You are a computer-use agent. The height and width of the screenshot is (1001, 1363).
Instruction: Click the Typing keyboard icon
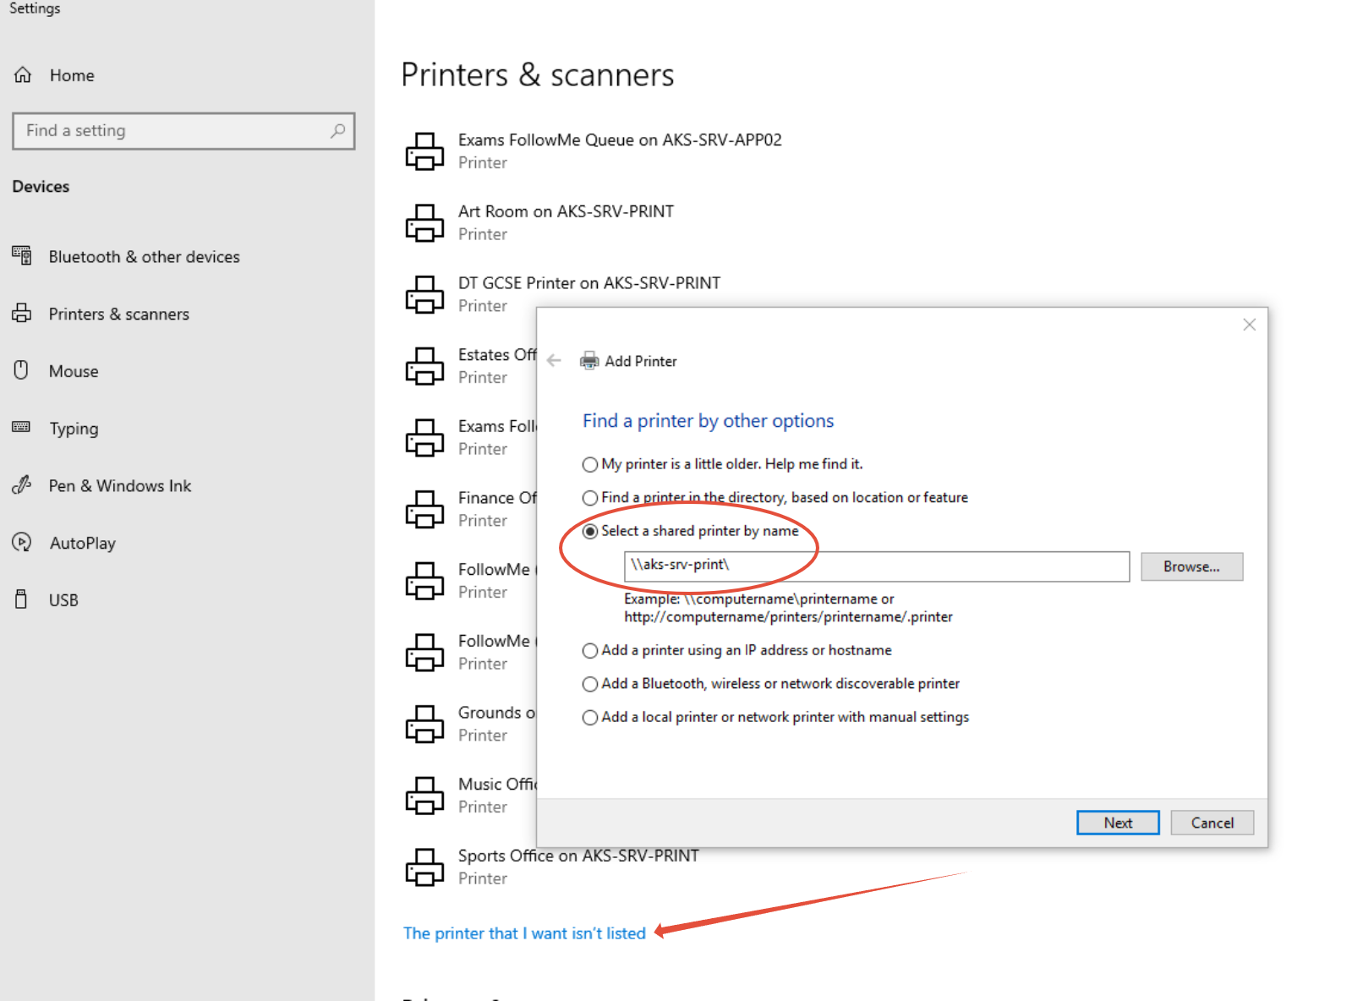[22, 427]
